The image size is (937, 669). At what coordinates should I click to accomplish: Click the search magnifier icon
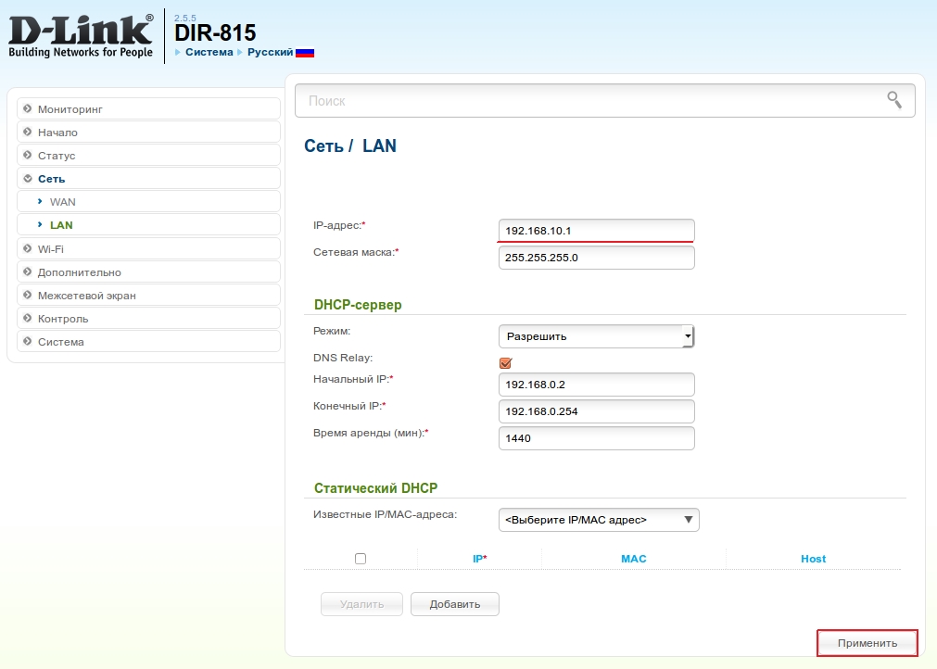click(x=893, y=100)
